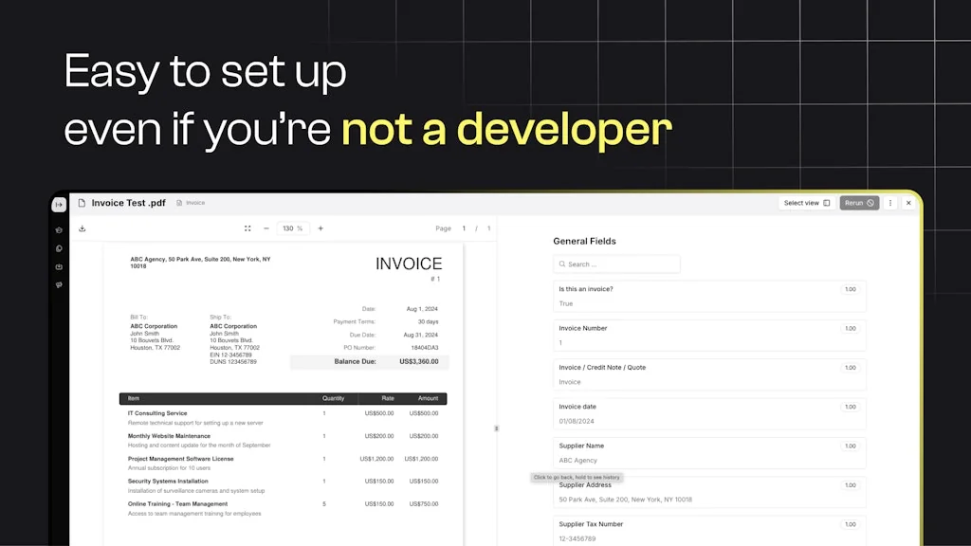Toggle the Invoice tag next to the filename

coord(190,203)
